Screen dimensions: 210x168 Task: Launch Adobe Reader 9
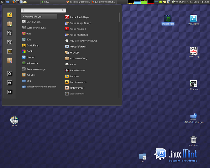point(78,29)
